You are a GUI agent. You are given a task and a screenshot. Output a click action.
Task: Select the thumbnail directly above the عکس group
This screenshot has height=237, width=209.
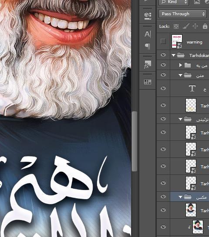[191, 183]
